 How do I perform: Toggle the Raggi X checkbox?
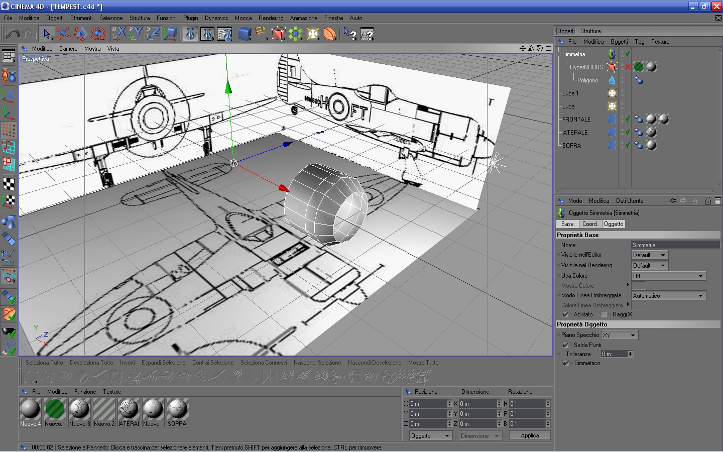(604, 314)
